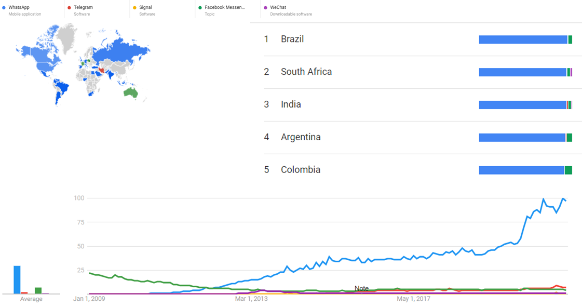Select the Telegram search term label

(x=84, y=8)
